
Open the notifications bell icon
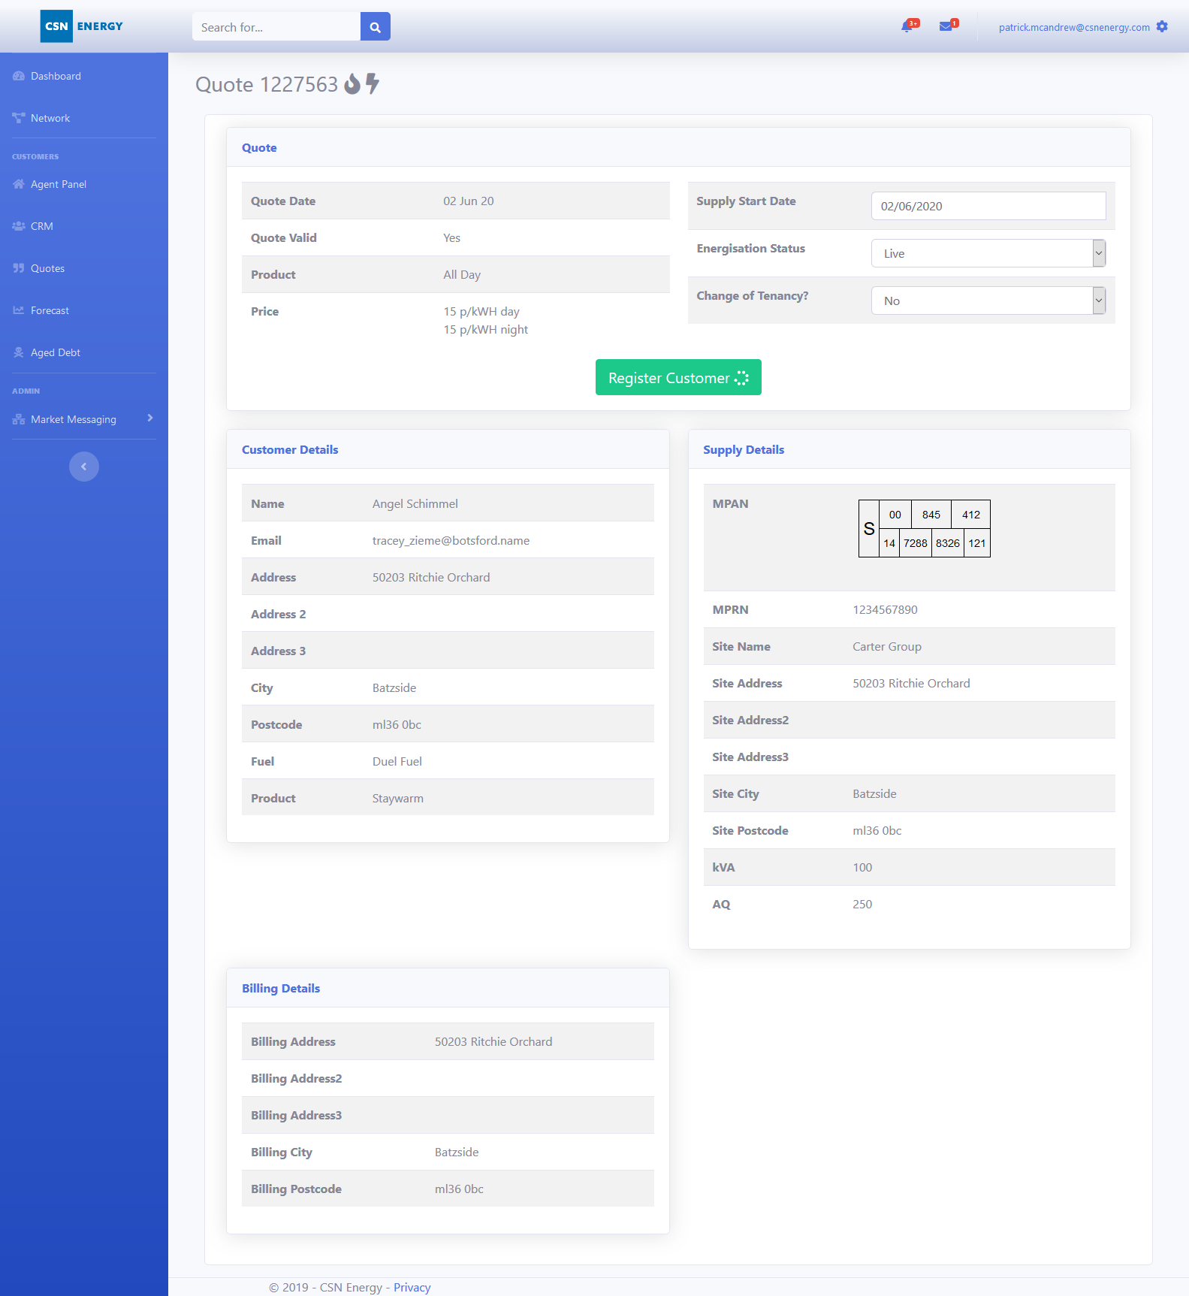907,27
